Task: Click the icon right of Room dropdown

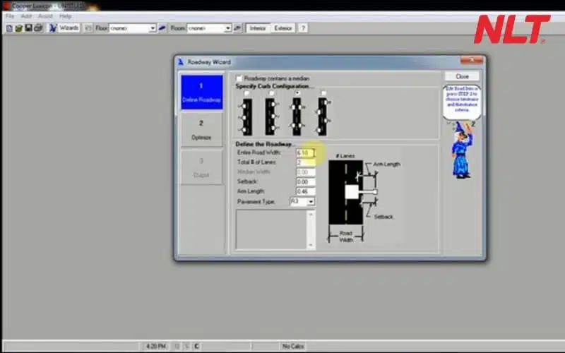Action: pyautogui.click(x=238, y=28)
